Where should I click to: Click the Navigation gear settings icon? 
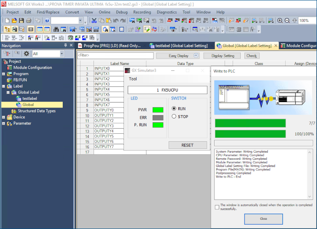[27, 54]
